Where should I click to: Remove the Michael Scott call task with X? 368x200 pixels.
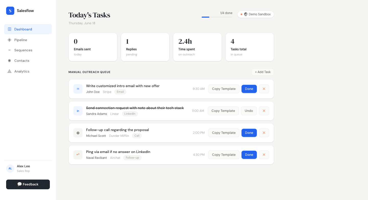[264, 133]
